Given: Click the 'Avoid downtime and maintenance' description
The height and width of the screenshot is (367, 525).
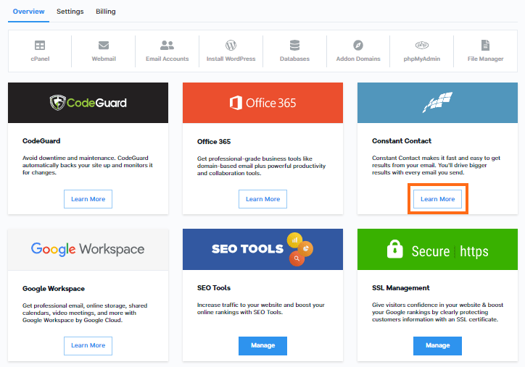Looking at the screenshot, I should pos(88,165).
